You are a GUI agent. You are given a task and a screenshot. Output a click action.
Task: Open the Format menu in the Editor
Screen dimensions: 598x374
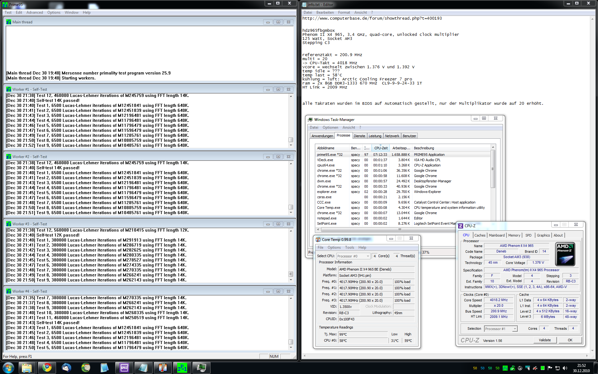tap(344, 12)
